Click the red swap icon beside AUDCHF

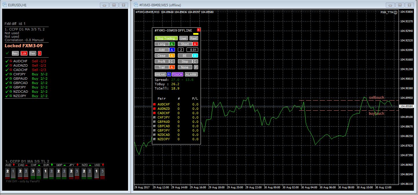point(11,61)
